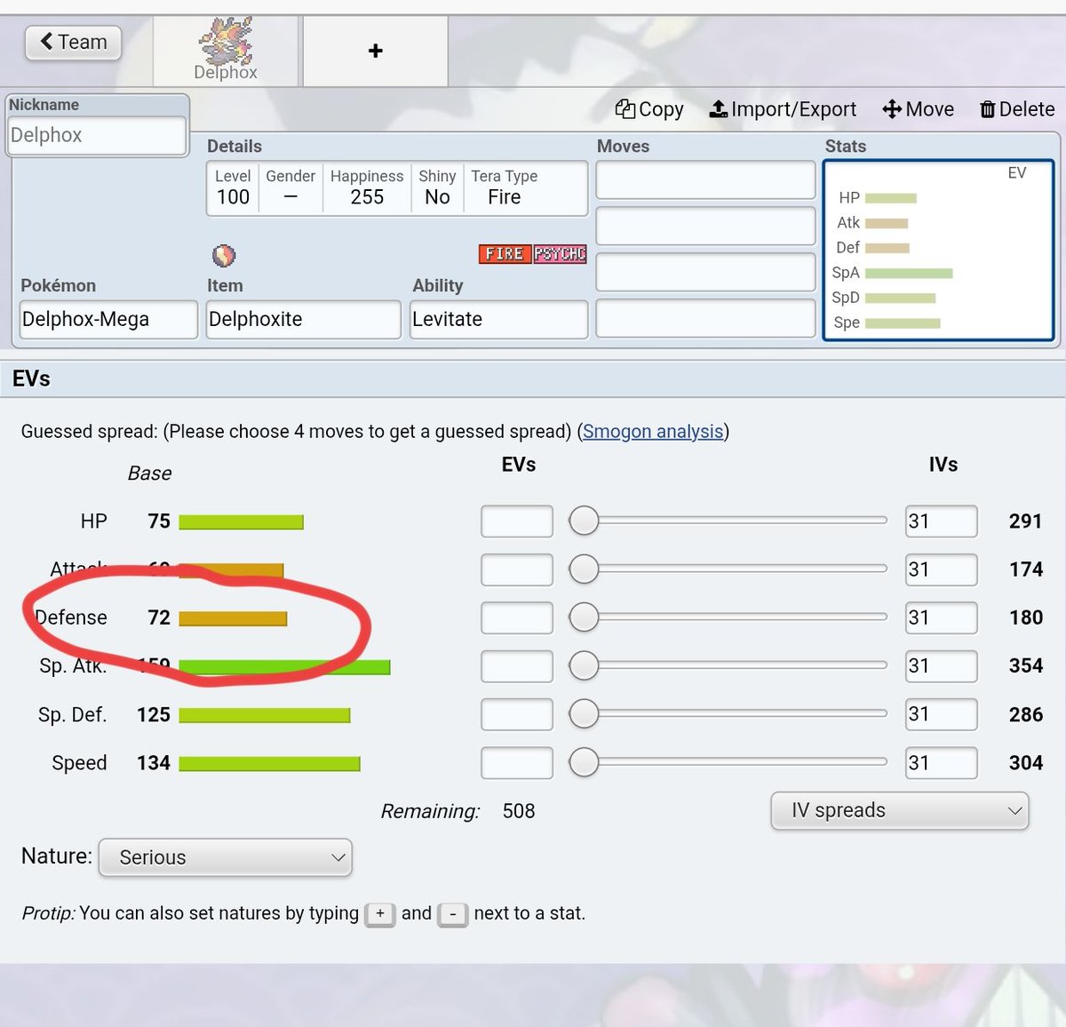Edit the Item field Delphoxite

pos(303,319)
